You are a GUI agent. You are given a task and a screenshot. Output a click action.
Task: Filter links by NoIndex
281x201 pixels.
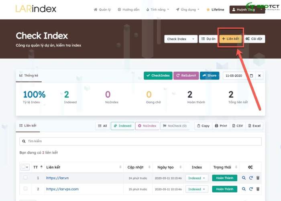(x=147, y=126)
